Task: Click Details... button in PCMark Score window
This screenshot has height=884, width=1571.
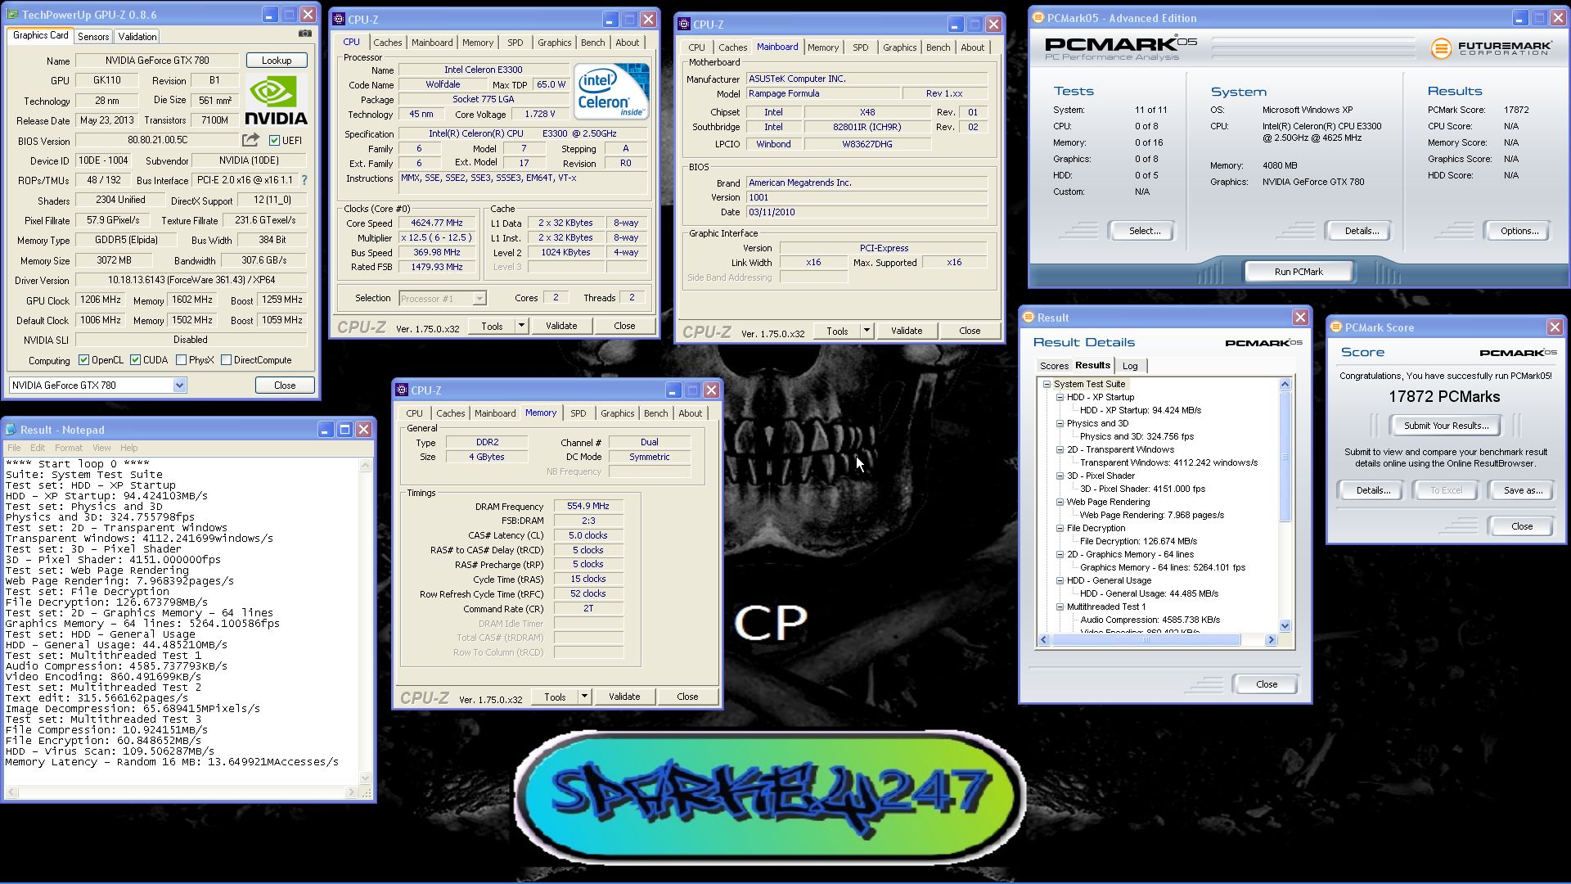Action: coord(1373,490)
